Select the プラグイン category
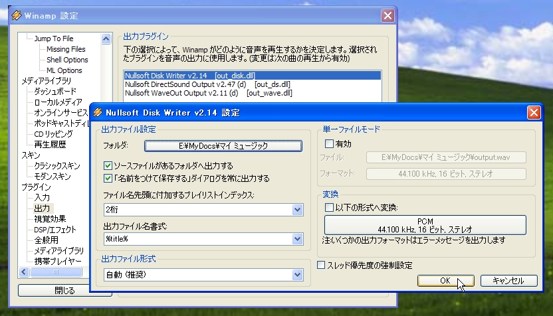 (36, 187)
